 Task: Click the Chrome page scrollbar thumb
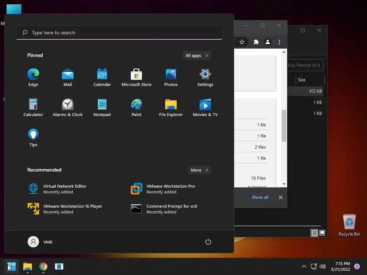click(284, 126)
